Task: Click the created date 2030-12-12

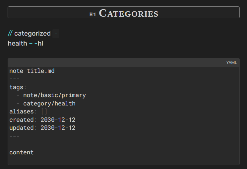Action: click(x=58, y=120)
